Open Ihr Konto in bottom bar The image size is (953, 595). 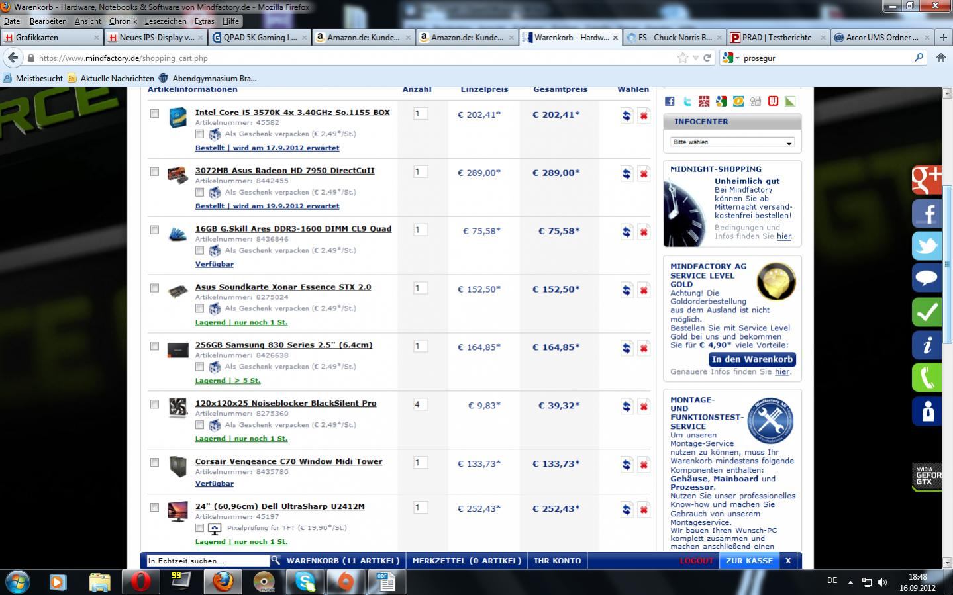point(558,561)
